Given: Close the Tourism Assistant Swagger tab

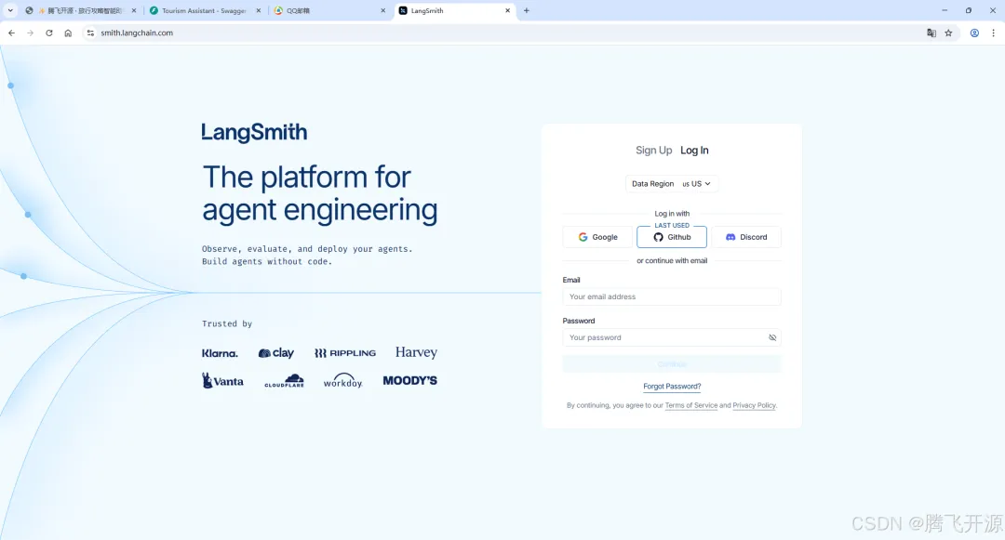Looking at the screenshot, I should click(259, 10).
